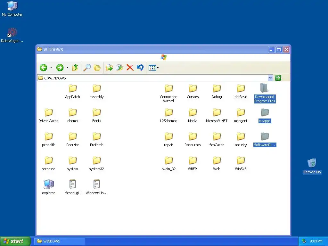328x246 pixels.
Task: Select the msapps folder
Action: [265, 115]
